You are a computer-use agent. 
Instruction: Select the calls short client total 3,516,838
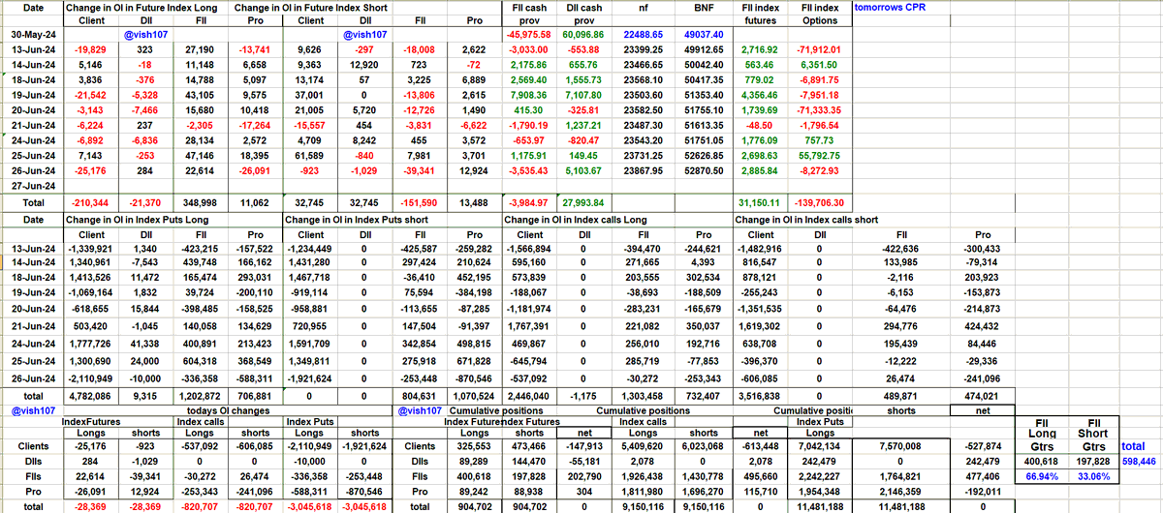tap(761, 395)
